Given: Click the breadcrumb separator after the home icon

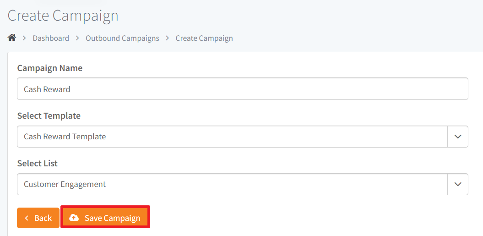Looking at the screenshot, I should [x=24, y=38].
